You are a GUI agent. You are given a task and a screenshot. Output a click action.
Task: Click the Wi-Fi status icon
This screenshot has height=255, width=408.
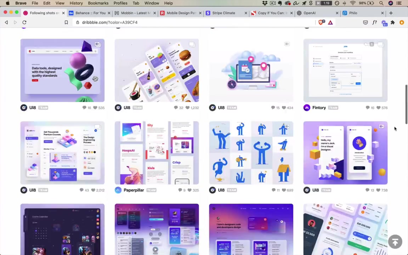353,3
